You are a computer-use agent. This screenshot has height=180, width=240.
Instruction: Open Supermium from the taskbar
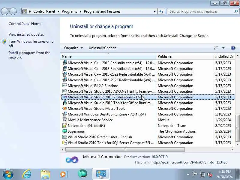click(x=82, y=174)
